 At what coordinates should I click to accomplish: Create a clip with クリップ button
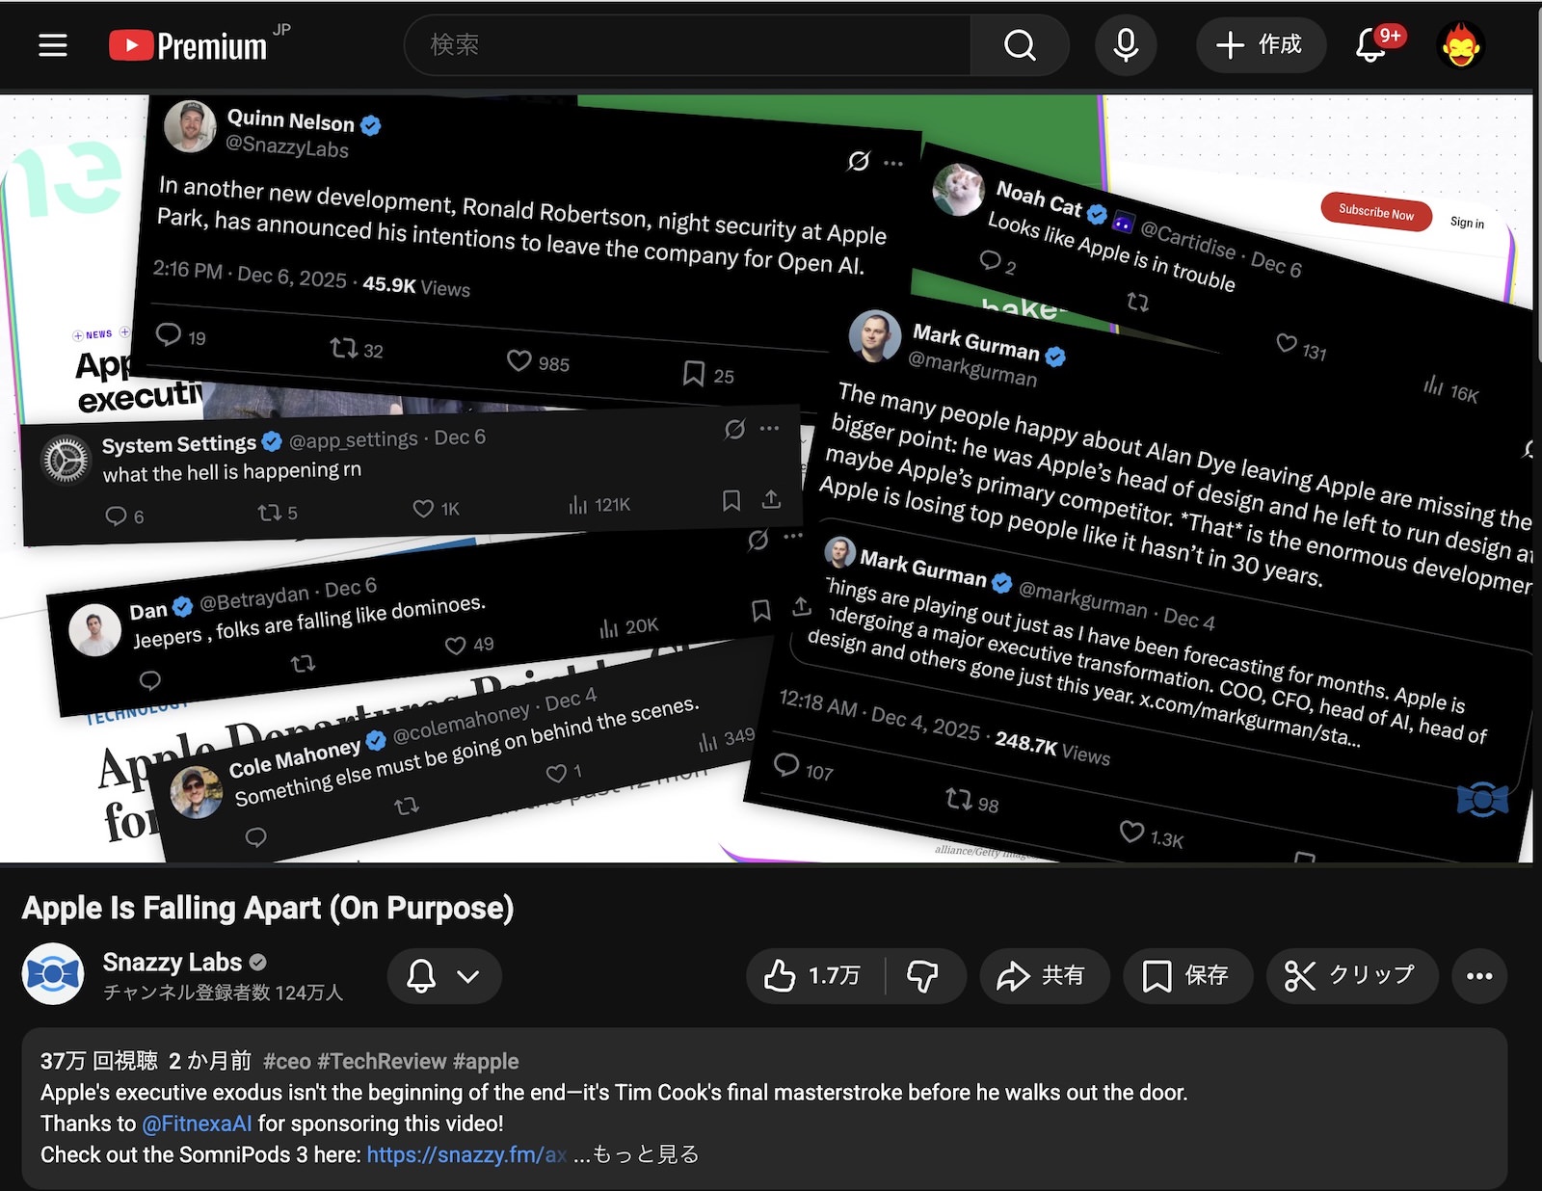1350,976
